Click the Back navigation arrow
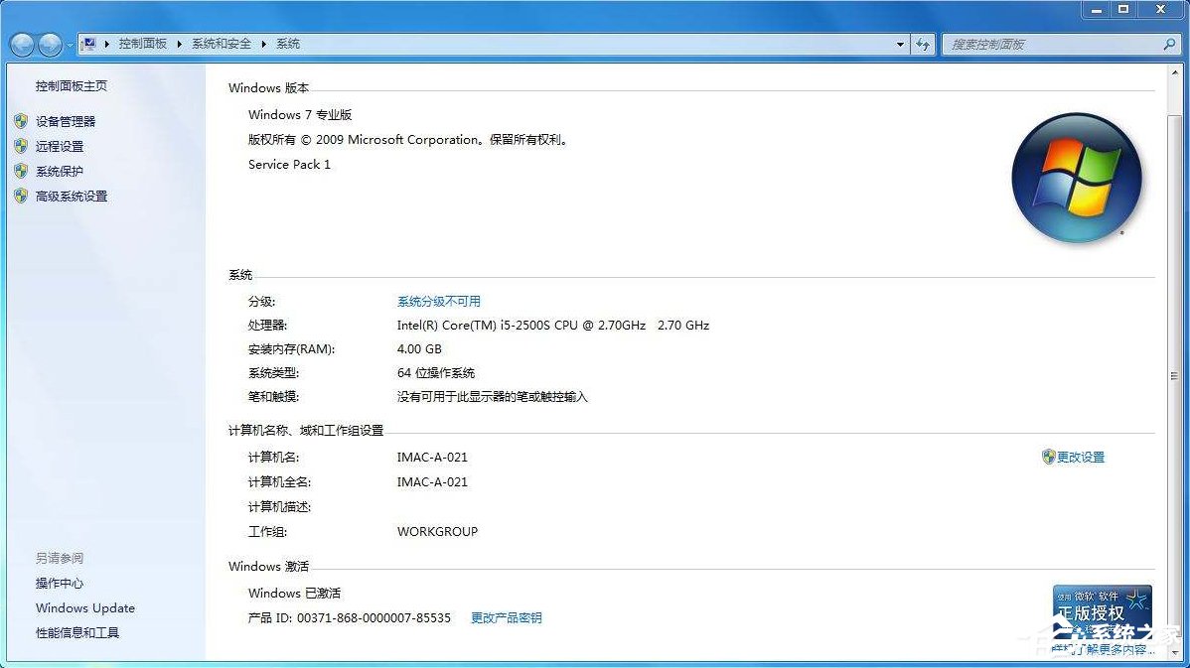 click(x=21, y=44)
